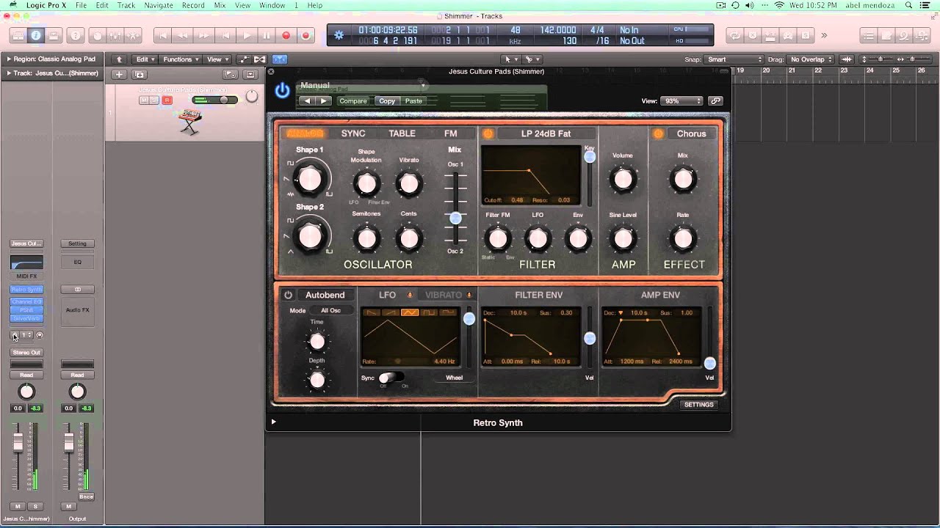The image size is (940, 528).
Task: Open LCD display gear settings icon
Action: [x=339, y=35]
